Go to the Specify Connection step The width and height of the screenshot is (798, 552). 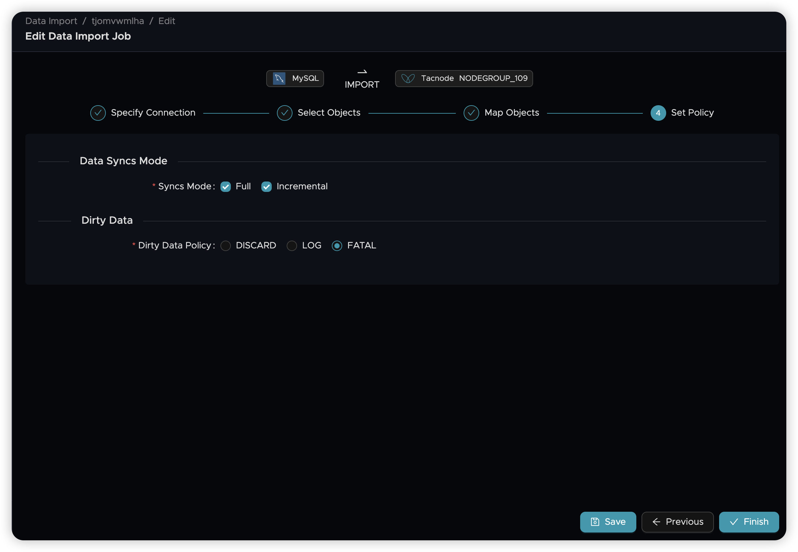point(153,113)
